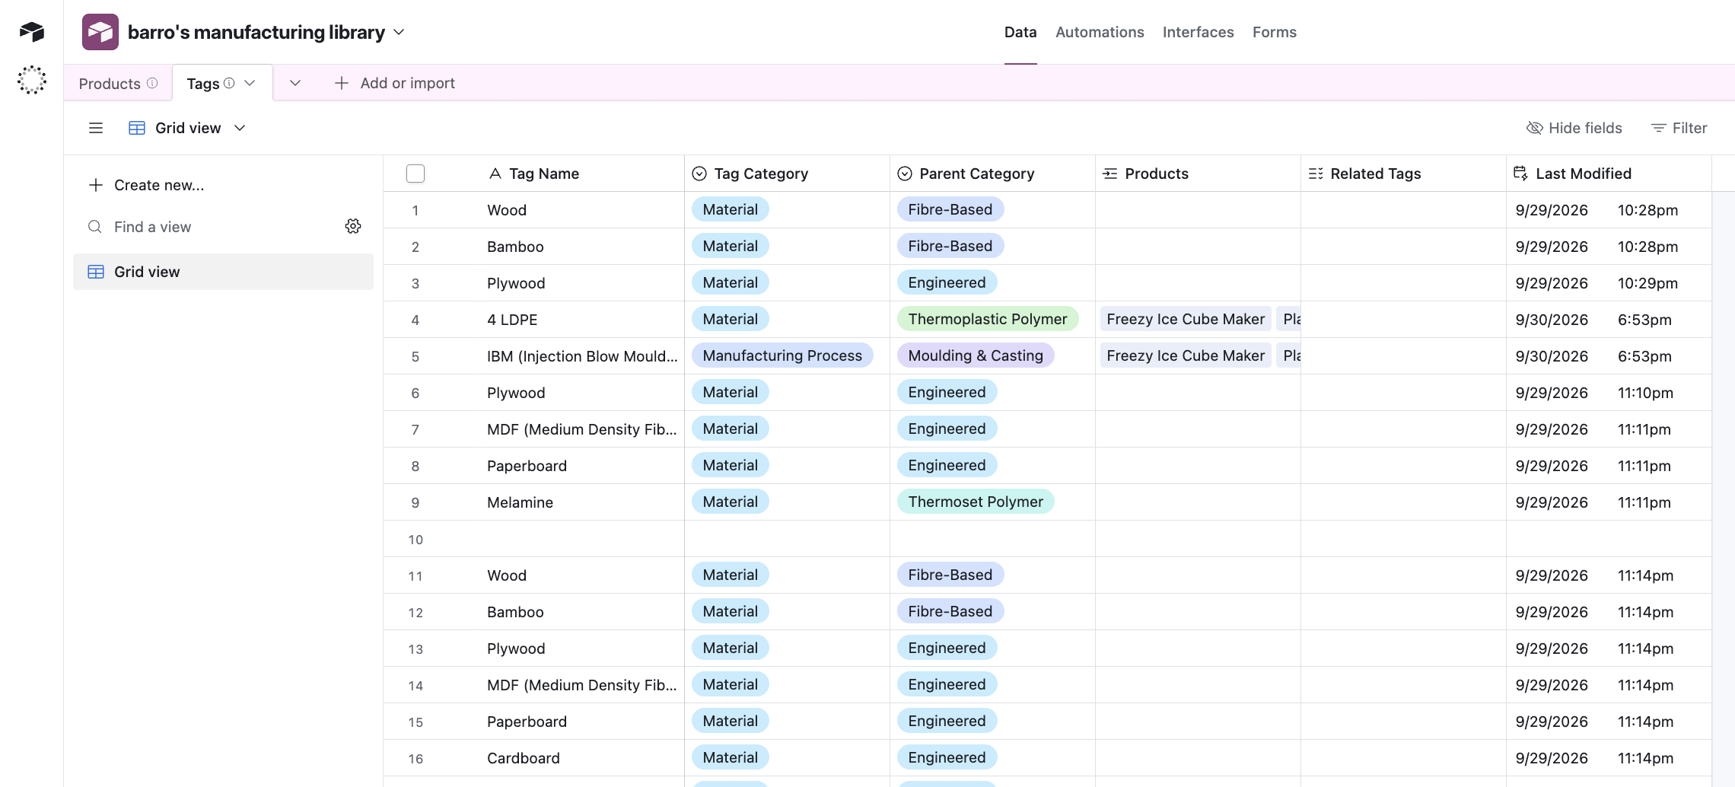Click the Cardboard tag name cell
This screenshot has width=1735, height=787.
524,758
